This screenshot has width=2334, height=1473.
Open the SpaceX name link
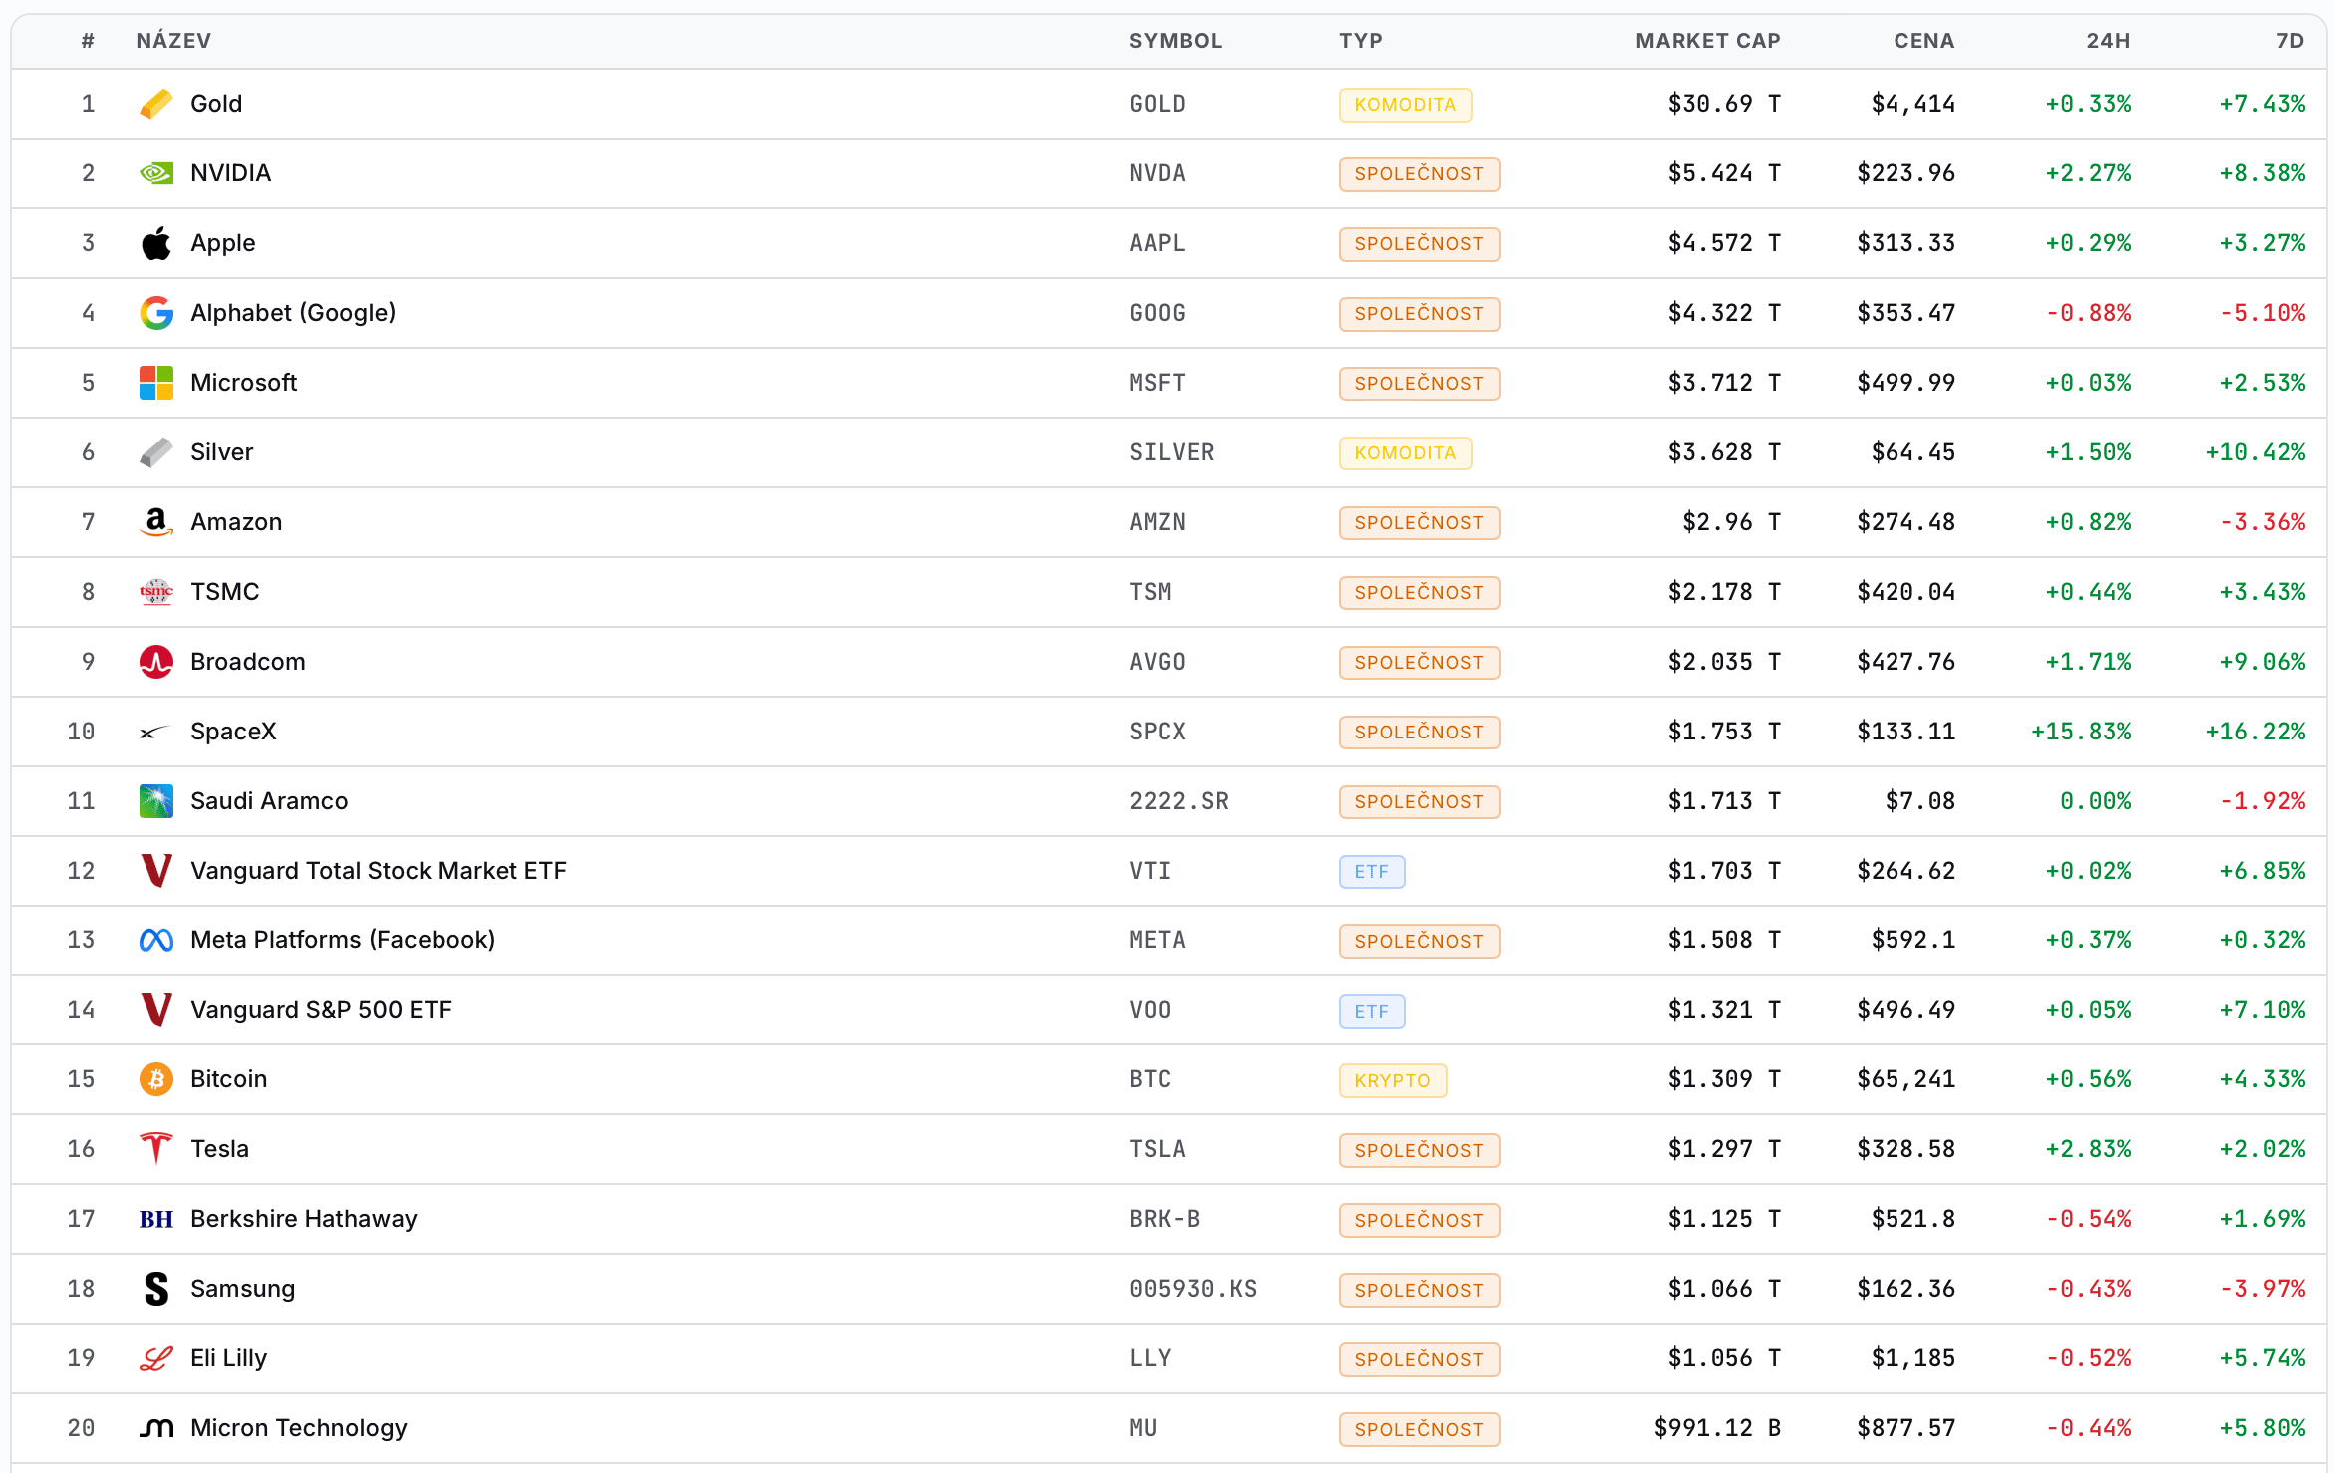(233, 732)
